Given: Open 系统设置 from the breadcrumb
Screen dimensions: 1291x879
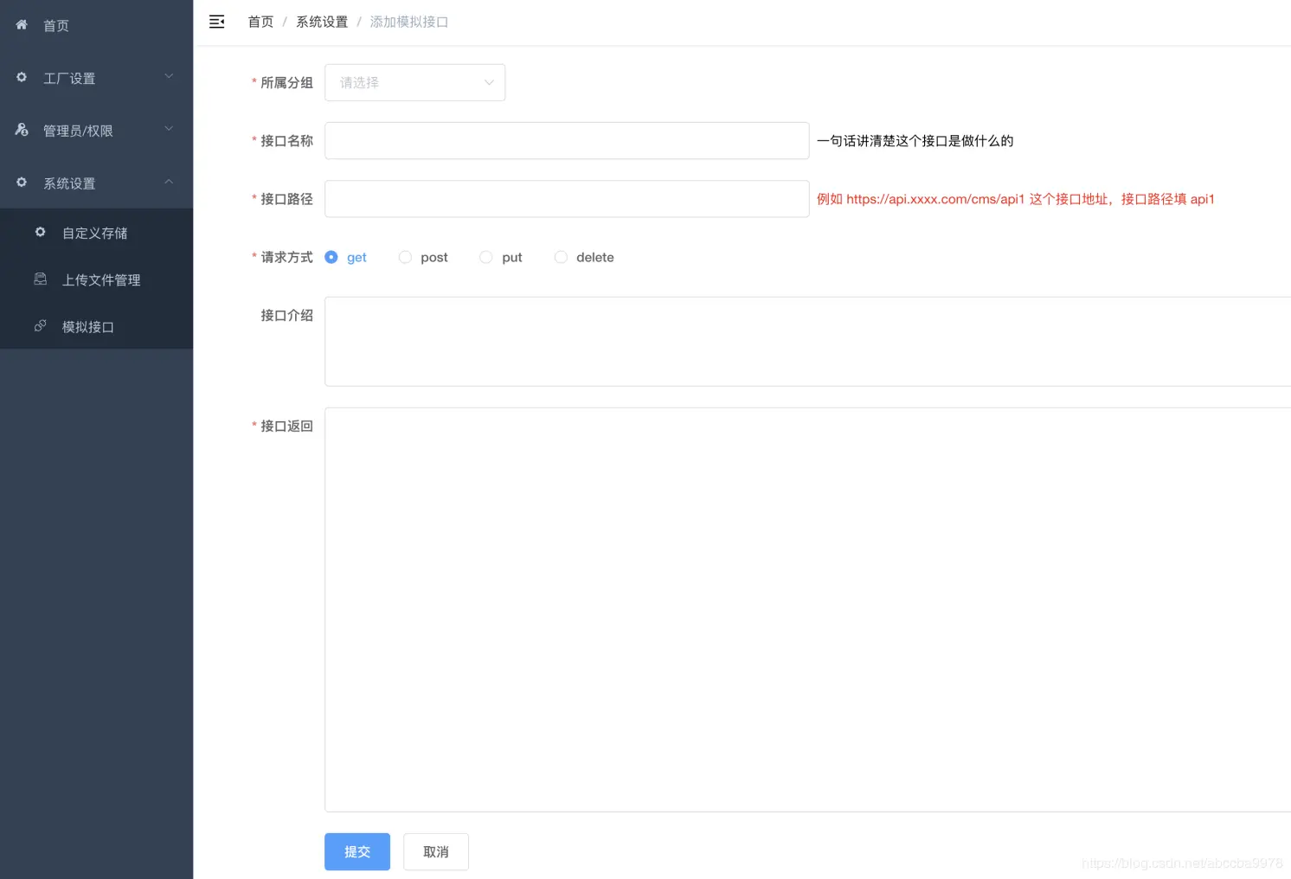Looking at the screenshot, I should pos(322,22).
